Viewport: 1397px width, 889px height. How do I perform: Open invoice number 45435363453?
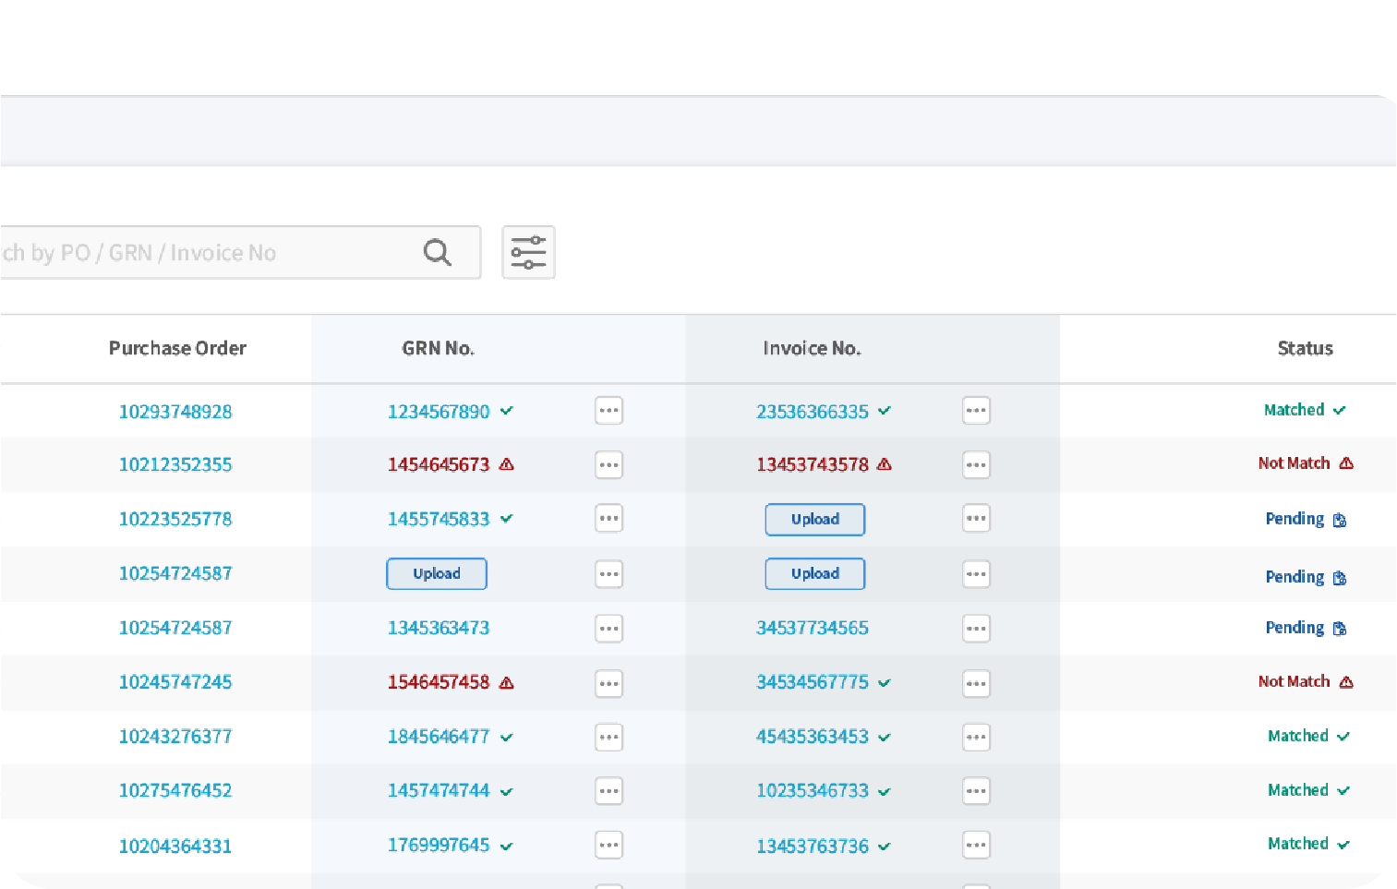tap(813, 737)
